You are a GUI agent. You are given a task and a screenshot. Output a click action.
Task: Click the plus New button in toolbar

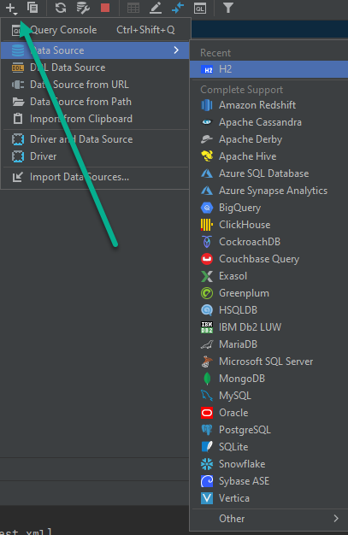[11, 9]
